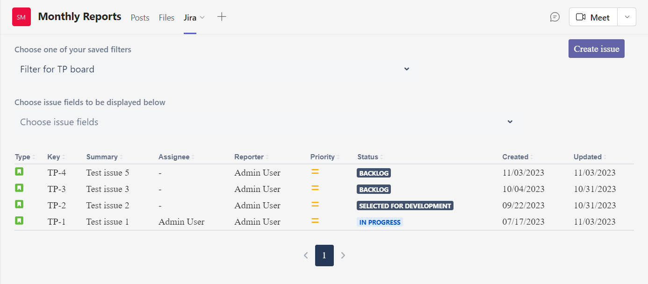Screen dimensions: 648x284
Task: Add a new tab with the plus icon
Action: (x=221, y=16)
